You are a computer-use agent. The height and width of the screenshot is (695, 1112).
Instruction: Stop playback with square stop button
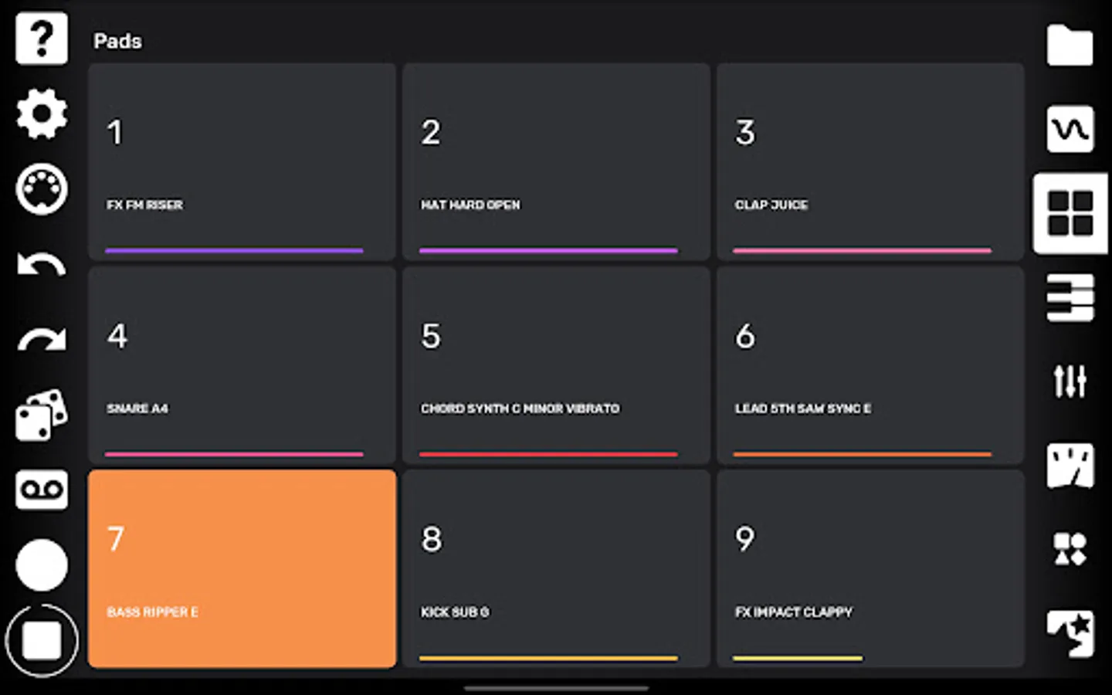pyautogui.click(x=42, y=640)
